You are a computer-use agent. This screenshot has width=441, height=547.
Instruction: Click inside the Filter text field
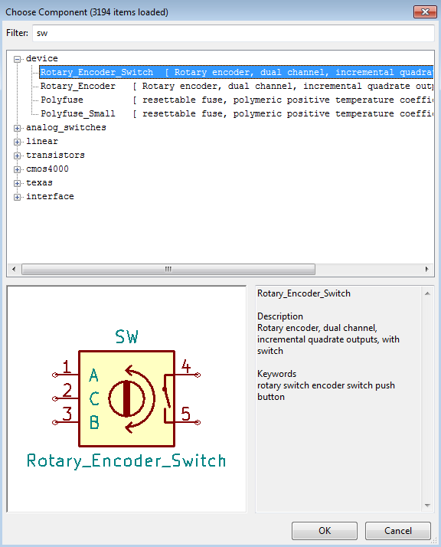pos(234,33)
